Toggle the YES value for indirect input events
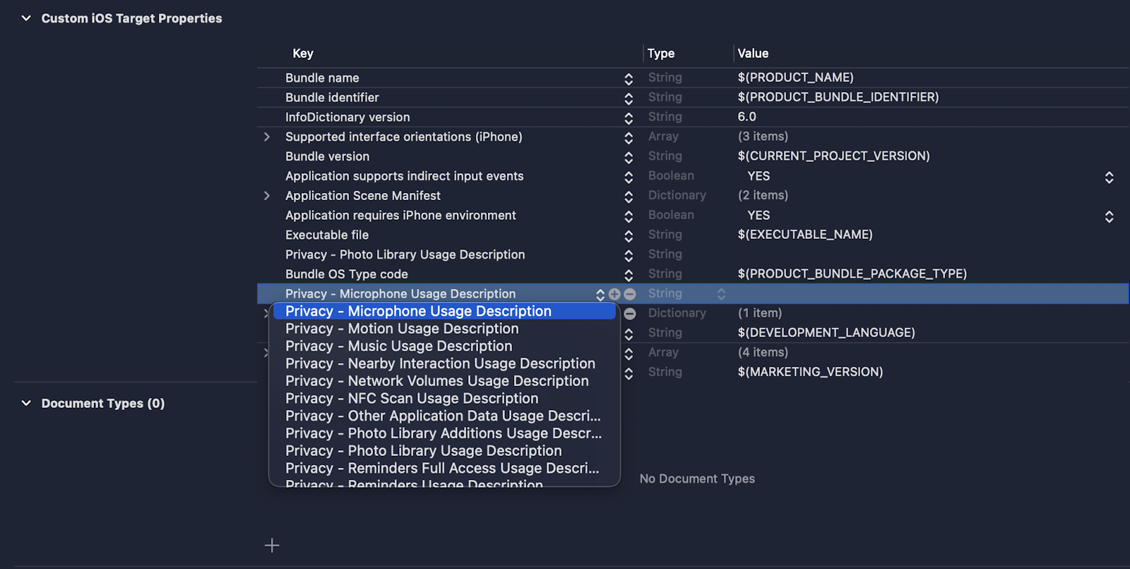This screenshot has width=1130, height=569. coord(1109,177)
